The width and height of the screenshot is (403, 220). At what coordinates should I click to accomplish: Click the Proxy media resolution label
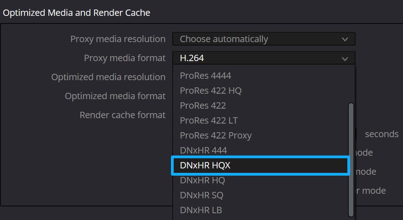[x=118, y=39]
